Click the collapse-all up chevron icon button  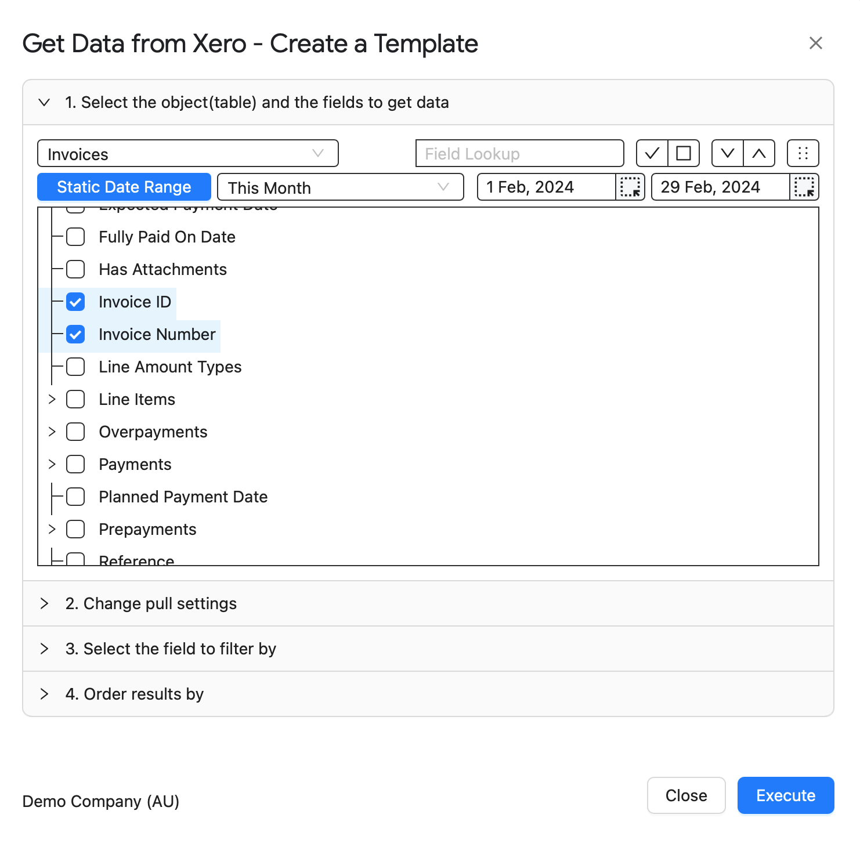[x=759, y=154]
